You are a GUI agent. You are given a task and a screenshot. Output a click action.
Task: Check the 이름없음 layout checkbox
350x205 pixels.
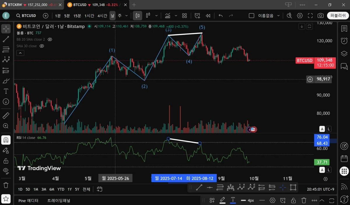(x=251, y=15)
